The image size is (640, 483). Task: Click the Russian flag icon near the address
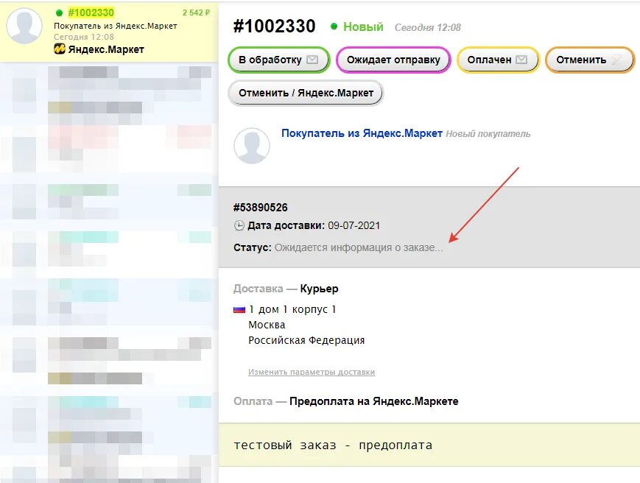(239, 310)
